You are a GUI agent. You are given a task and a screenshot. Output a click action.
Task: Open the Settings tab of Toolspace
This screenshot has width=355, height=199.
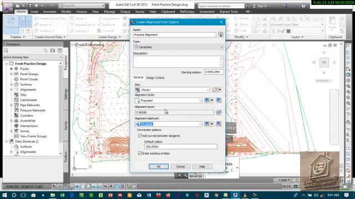[x=66, y=95]
